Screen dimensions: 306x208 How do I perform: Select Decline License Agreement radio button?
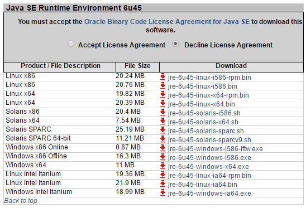point(175,43)
